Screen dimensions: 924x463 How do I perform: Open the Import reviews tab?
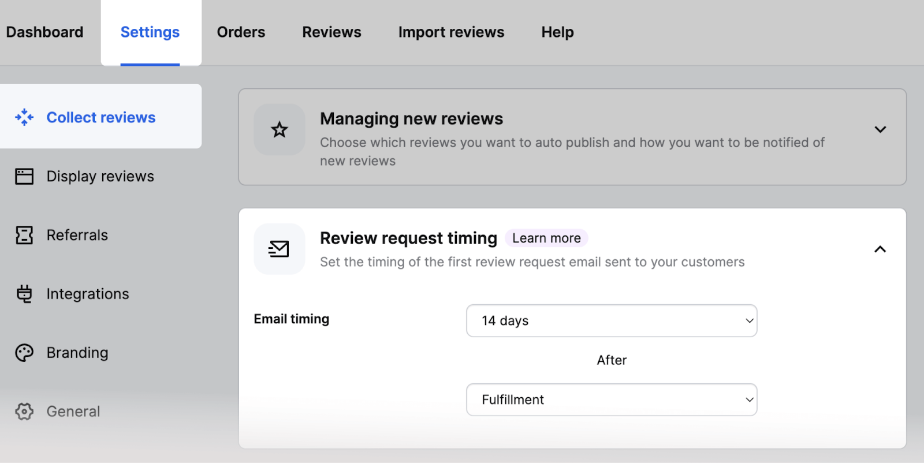point(451,32)
